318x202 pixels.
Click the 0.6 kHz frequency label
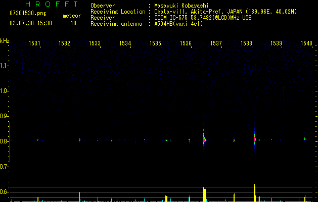pyautogui.click(x=4, y=192)
